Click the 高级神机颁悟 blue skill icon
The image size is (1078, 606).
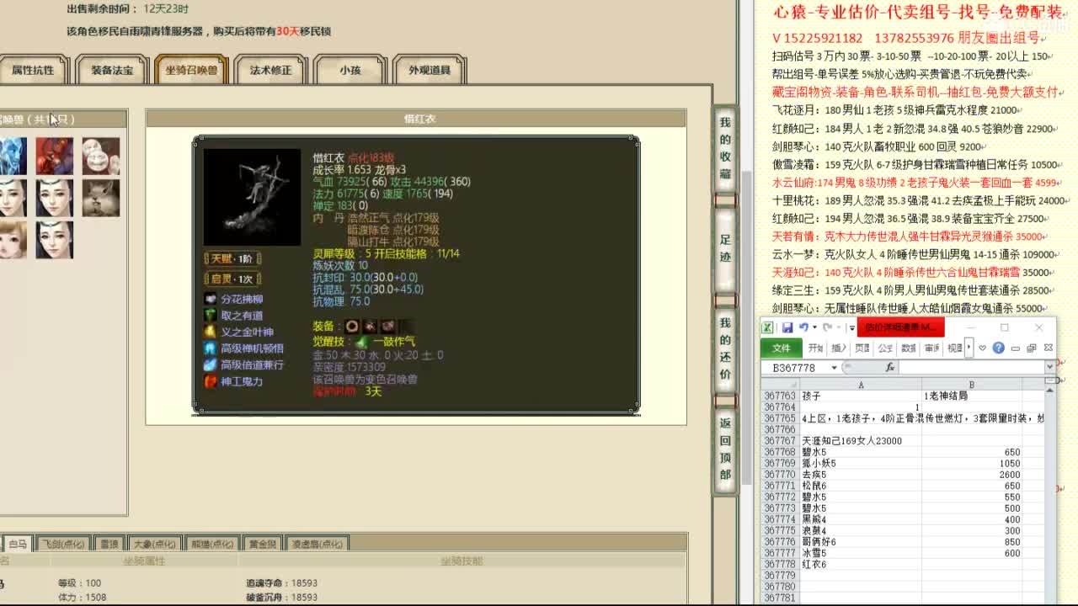click(208, 347)
